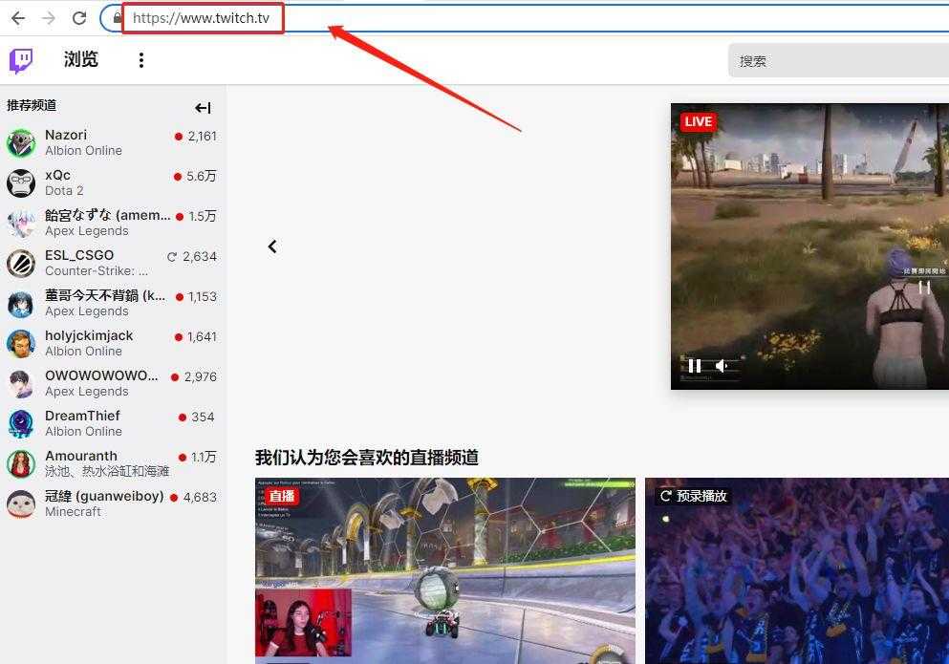Select ESL_CSGO channel name
Image resolution: width=949 pixels, height=664 pixels.
[79, 255]
